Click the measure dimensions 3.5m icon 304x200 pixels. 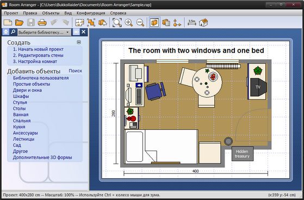192,22
